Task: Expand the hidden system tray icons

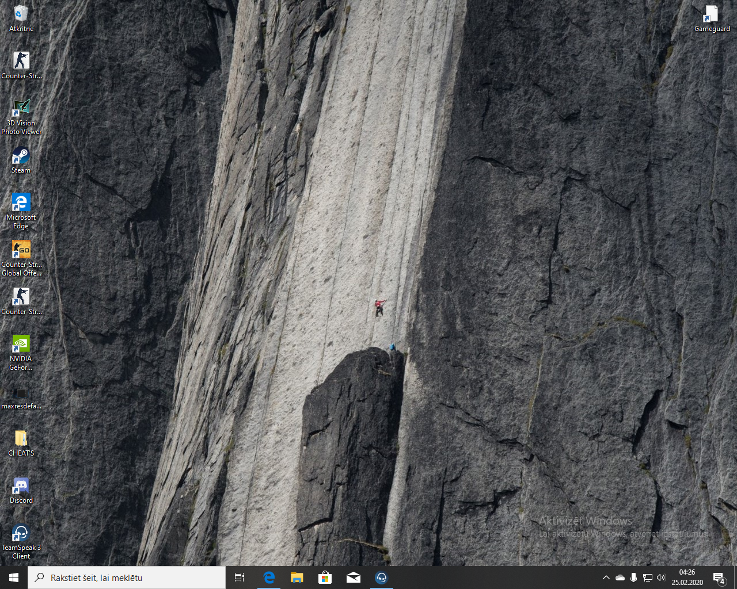Action: click(x=606, y=577)
